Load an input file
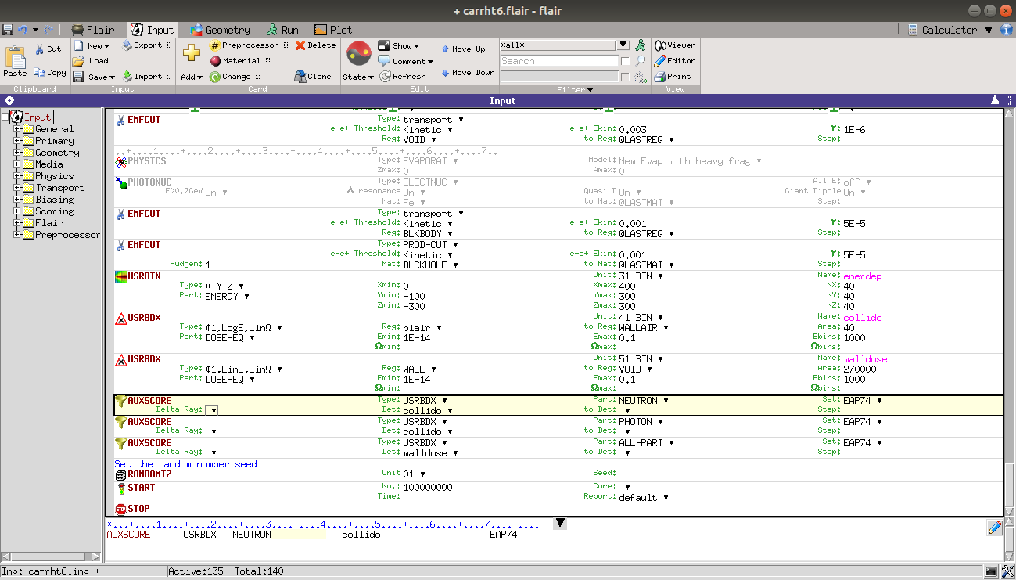Image resolution: width=1016 pixels, height=580 pixels. point(92,60)
